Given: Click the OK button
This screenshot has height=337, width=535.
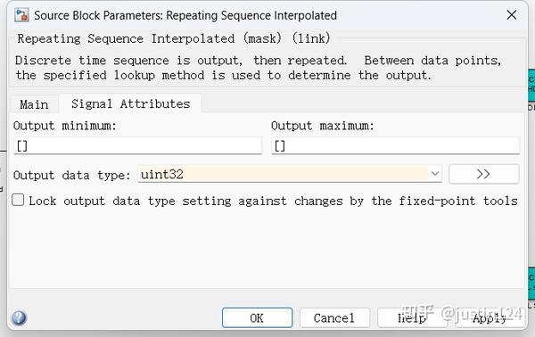Looking at the screenshot, I should pyautogui.click(x=258, y=318).
